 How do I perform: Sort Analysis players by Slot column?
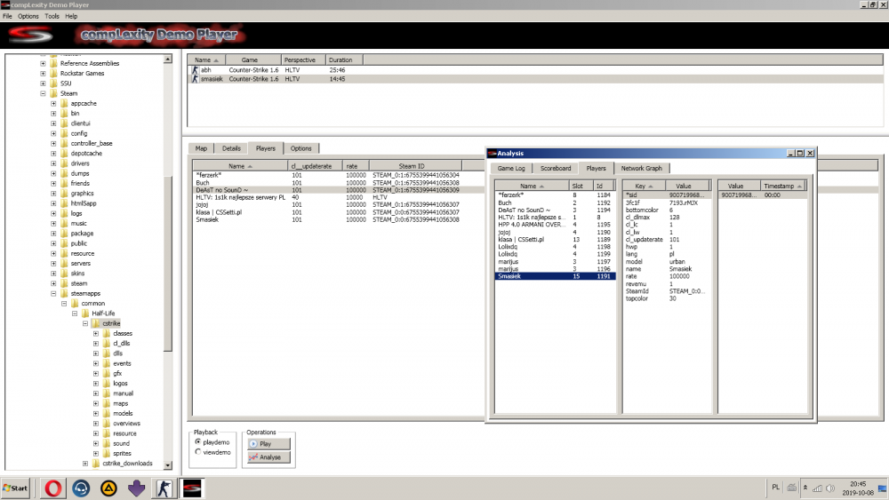[581, 186]
